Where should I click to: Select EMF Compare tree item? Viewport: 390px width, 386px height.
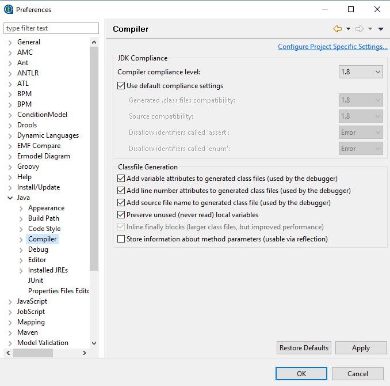pyautogui.click(x=39, y=146)
